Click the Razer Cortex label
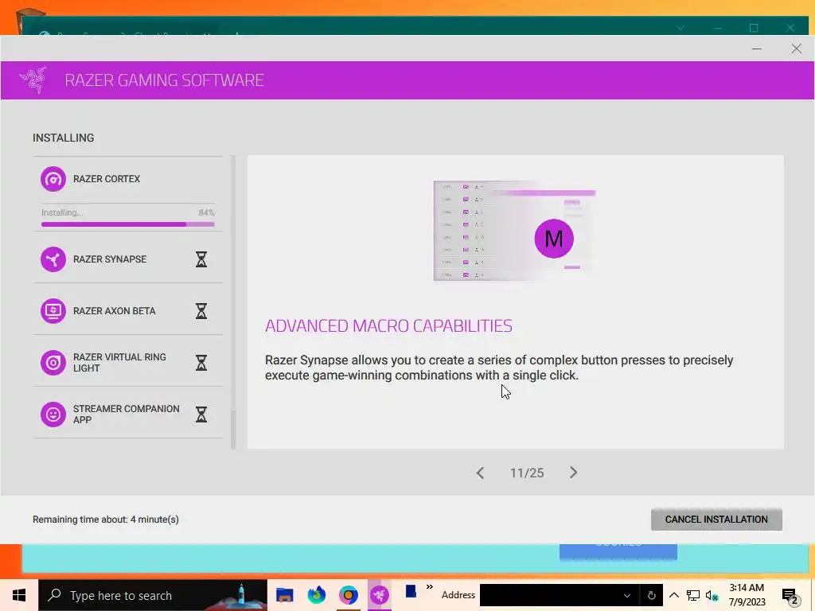Screen dimensions: 815x611 tap(107, 179)
